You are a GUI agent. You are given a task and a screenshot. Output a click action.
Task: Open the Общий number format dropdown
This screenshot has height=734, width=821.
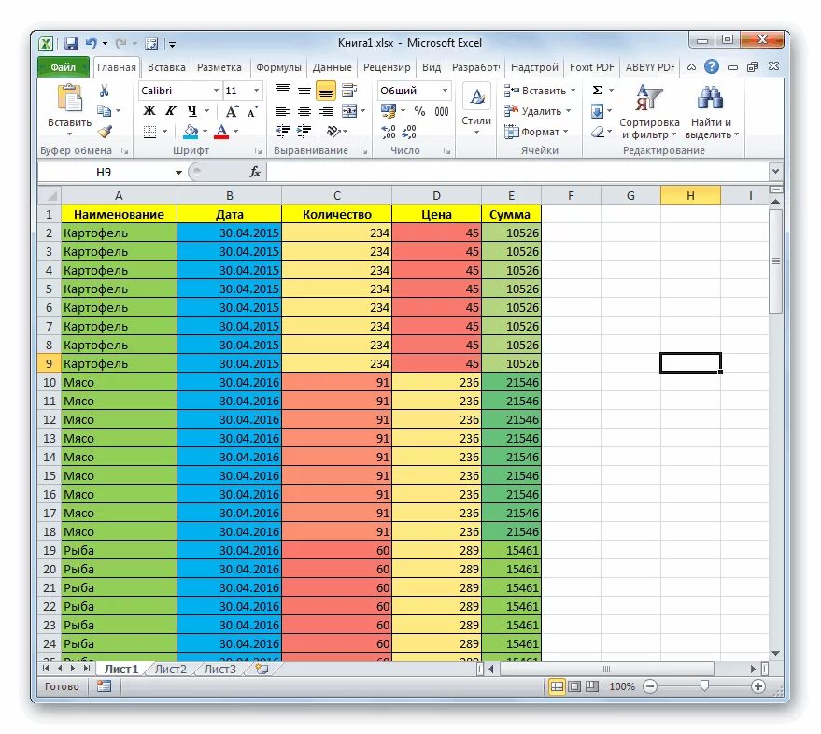point(445,91)
